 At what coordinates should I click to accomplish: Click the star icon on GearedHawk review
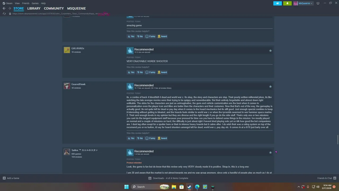[270, 86]
